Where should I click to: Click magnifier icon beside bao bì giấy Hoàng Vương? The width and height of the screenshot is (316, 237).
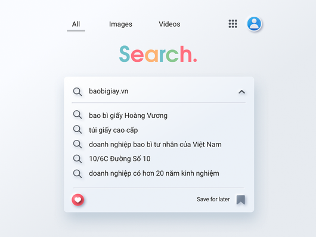pos(78,114)
